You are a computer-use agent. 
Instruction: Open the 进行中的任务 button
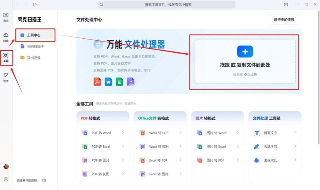(284, 20)
